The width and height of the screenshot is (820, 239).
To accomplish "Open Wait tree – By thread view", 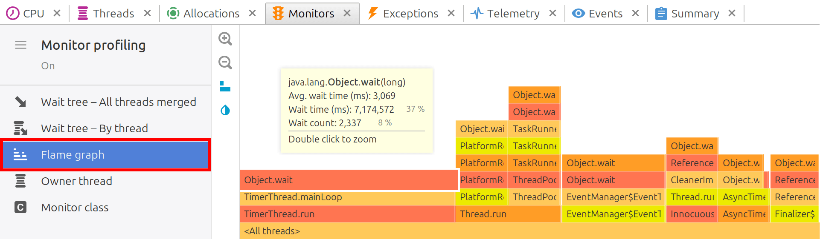I will click(x=105, y=128).
